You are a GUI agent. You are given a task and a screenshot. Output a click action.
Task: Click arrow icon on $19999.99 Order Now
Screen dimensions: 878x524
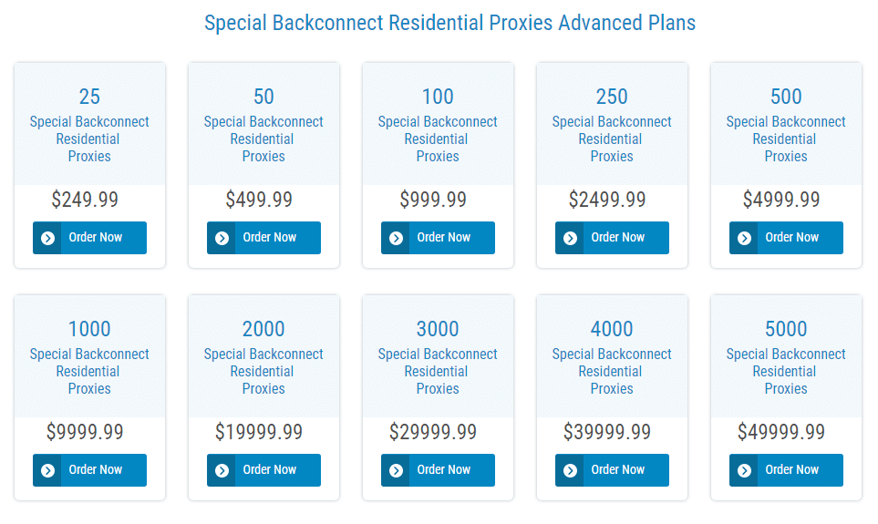222,470
